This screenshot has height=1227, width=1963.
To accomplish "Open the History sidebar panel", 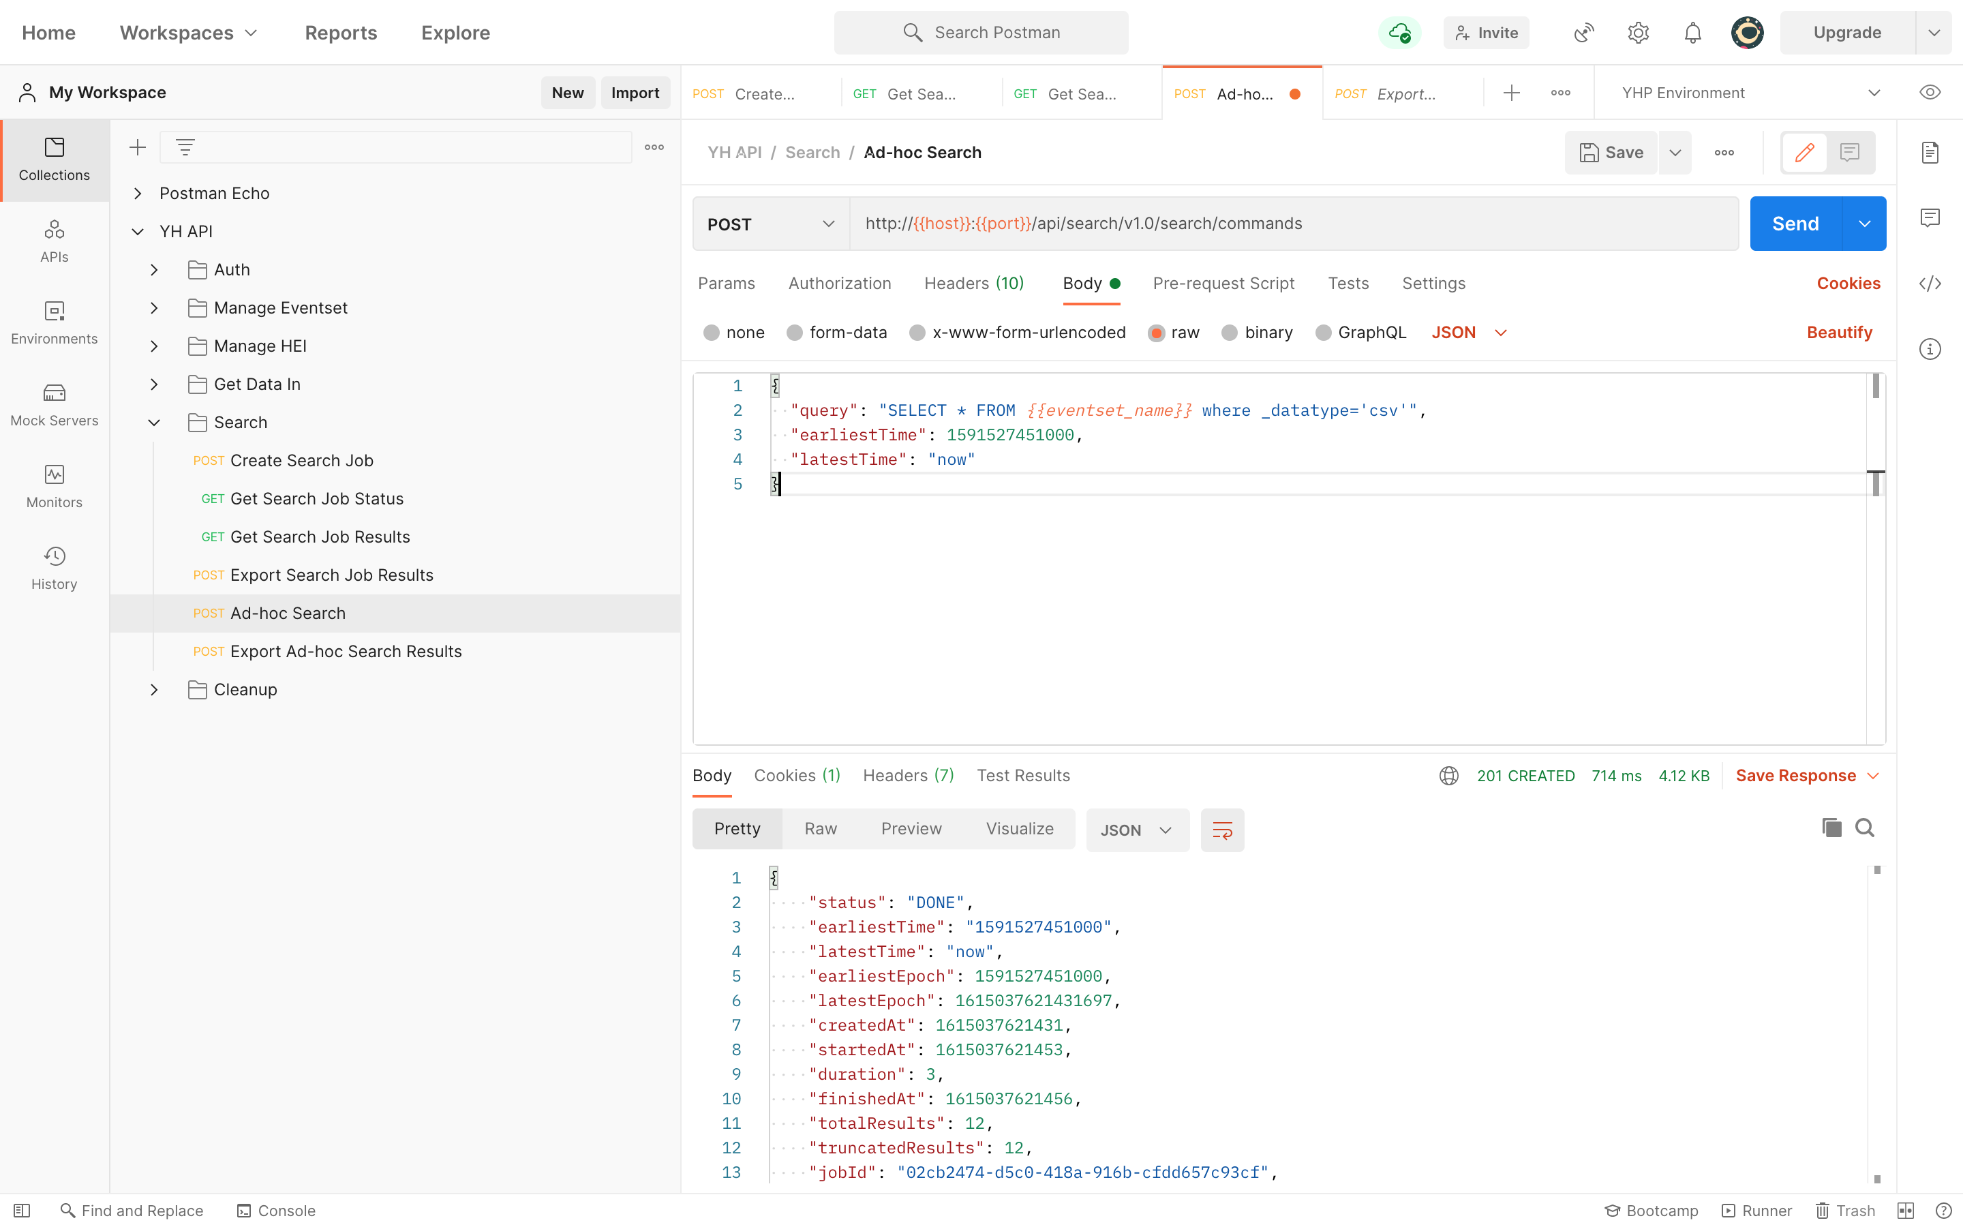I will coord(55,569).
